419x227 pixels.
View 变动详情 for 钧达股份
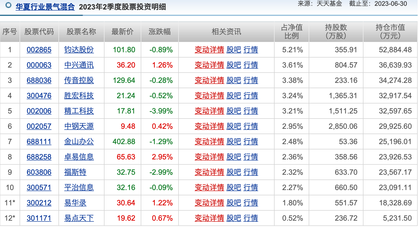pyautogui.click(x=209, y=50)
